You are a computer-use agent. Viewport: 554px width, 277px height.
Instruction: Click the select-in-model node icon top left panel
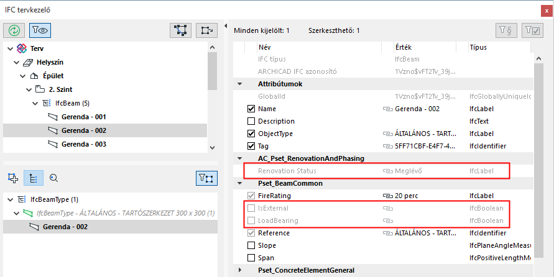[181, 30]
